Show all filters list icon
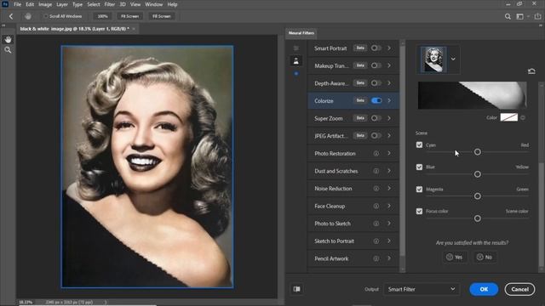Screen dimensions: 545x306 point(296,48)
